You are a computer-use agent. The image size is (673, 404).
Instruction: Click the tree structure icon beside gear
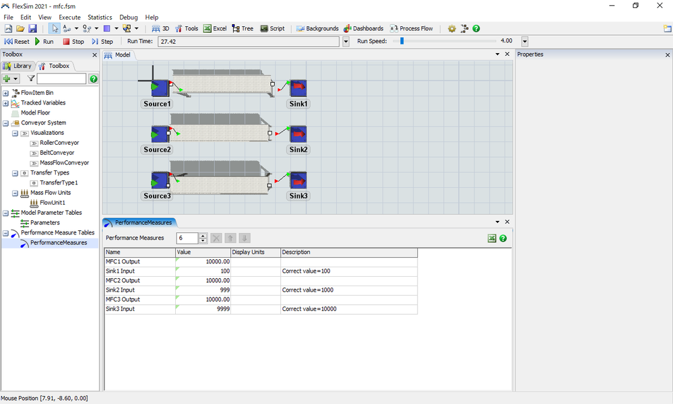(x=464, y=28)
